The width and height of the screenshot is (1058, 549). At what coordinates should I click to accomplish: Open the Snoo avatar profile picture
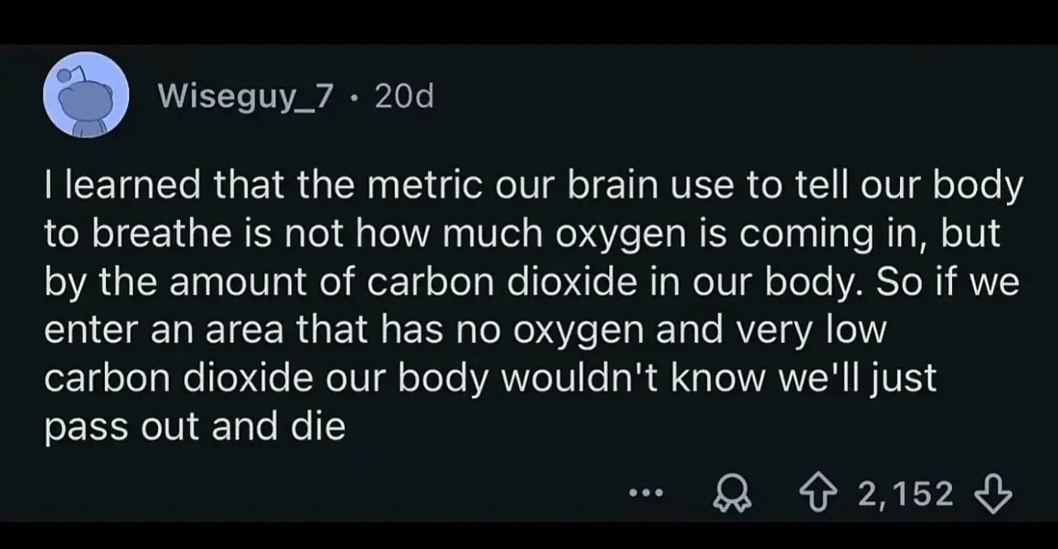[85, 96]
